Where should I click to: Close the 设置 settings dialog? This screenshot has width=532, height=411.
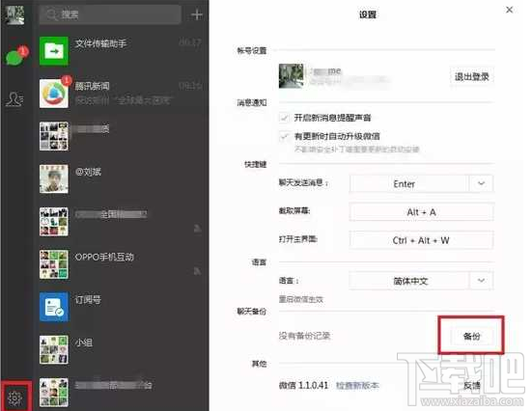pos(509,10)
